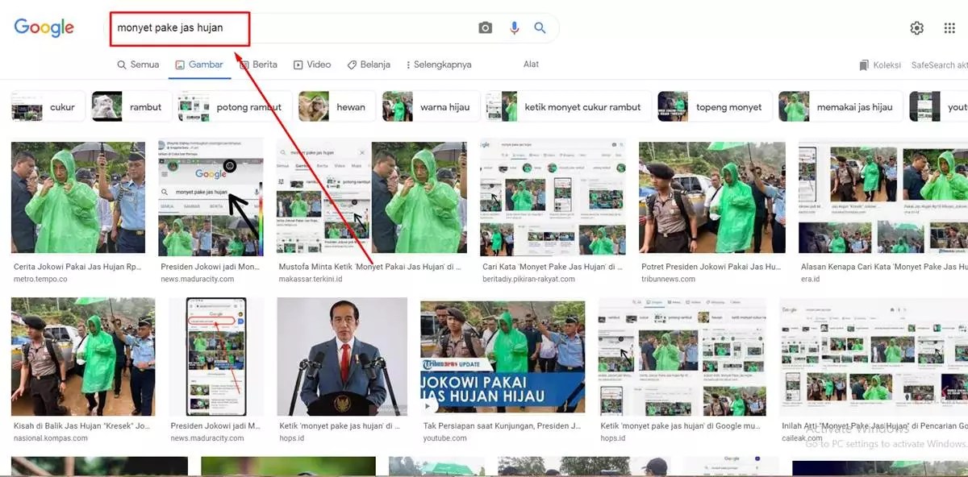Click the caileak.com source text

tap(803, 438)
